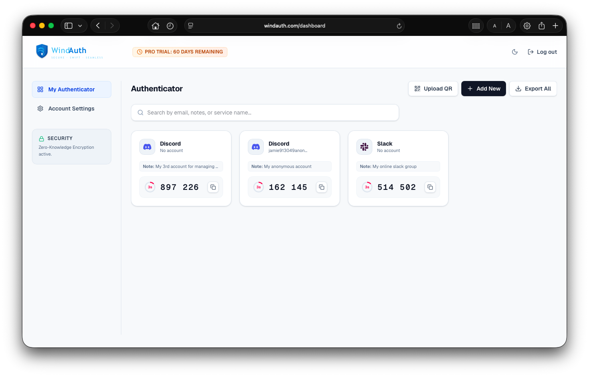Image resolution: width=589 pixels, height=377 pixels.
Task: Click the PRO TRIAL 60 days banner
Action: 180,52
